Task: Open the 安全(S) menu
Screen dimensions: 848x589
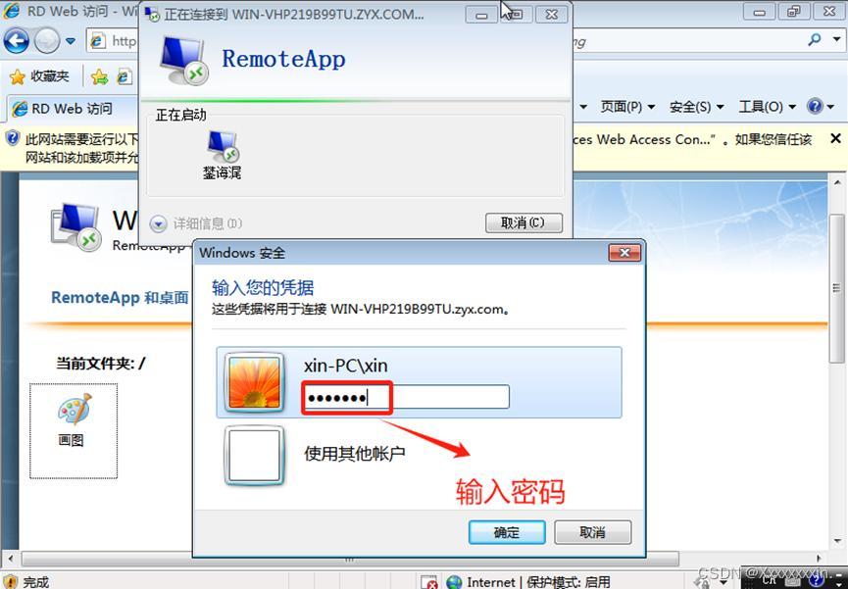Action: tap(696, 107)
